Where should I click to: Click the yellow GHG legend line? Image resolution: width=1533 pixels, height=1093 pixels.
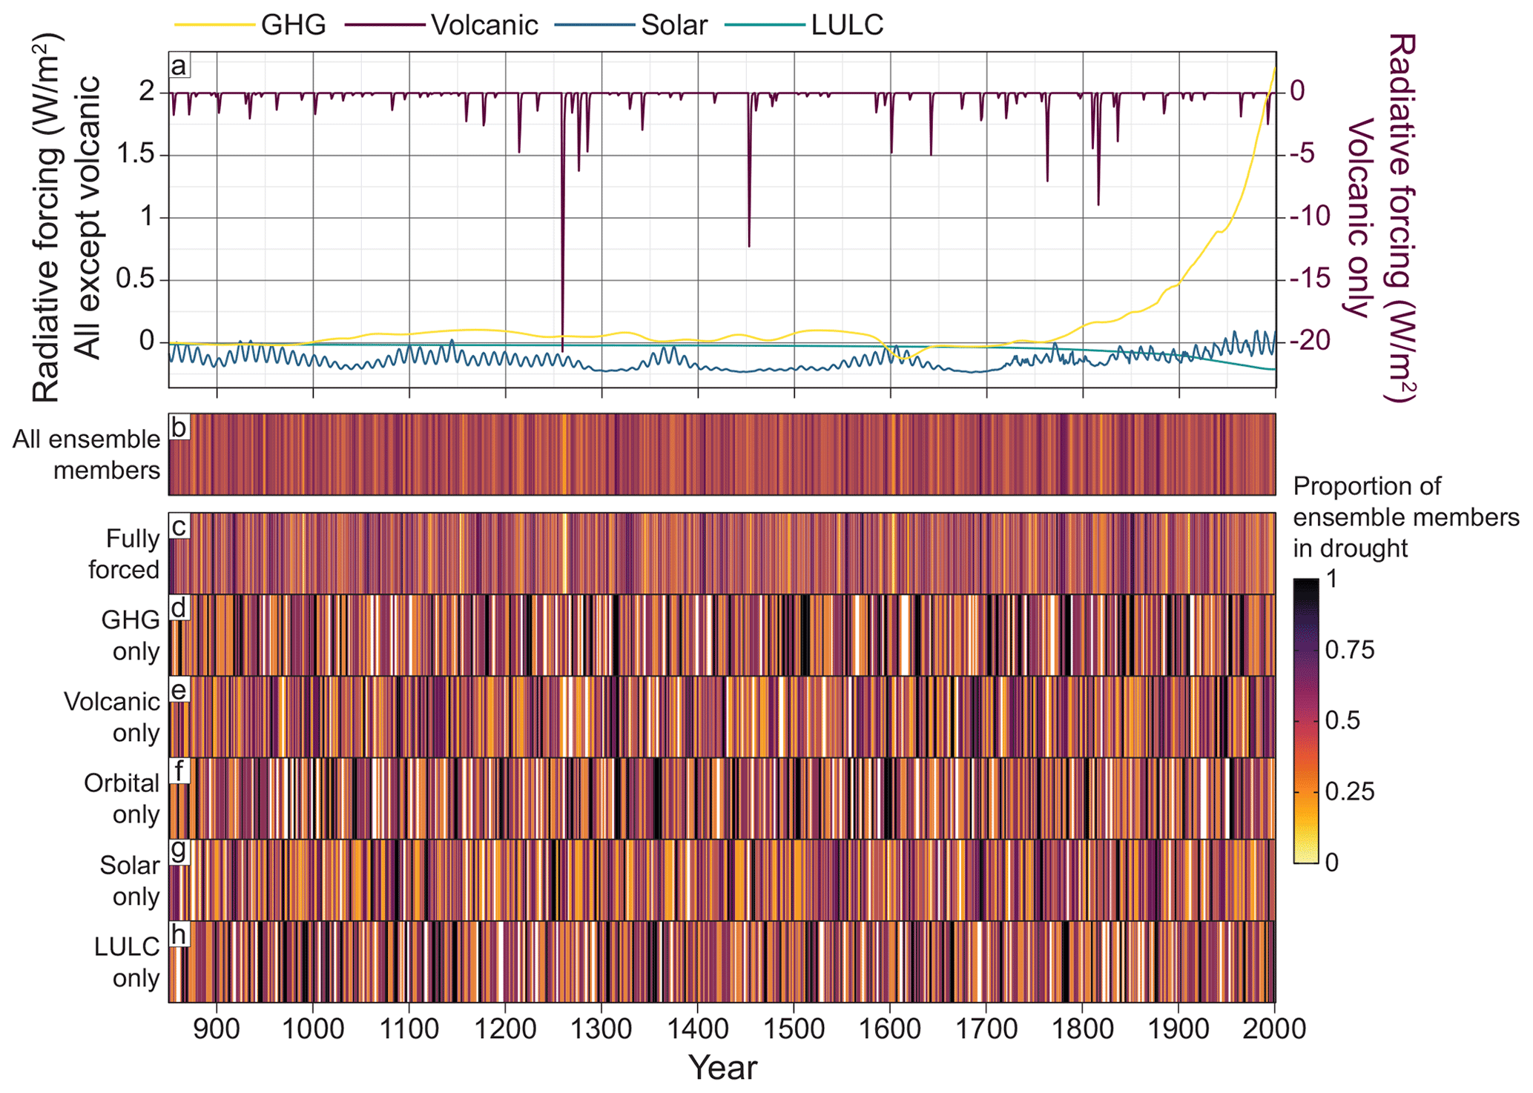coord(214,25)
